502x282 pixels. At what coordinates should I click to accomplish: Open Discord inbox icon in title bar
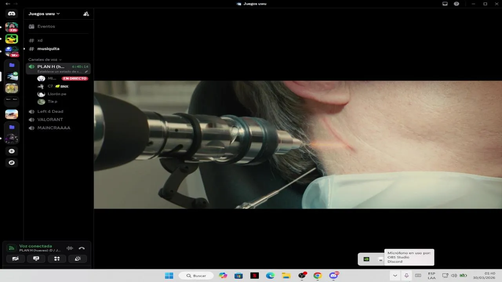click(445, 4)
